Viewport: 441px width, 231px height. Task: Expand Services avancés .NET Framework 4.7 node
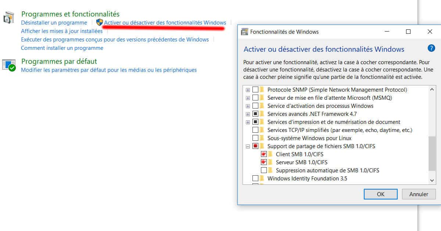click(248, 114)
